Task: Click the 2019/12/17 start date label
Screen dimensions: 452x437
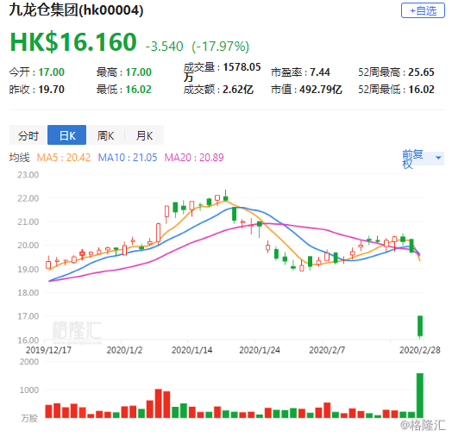Action: pyautogui.click(x=48, y=350)
